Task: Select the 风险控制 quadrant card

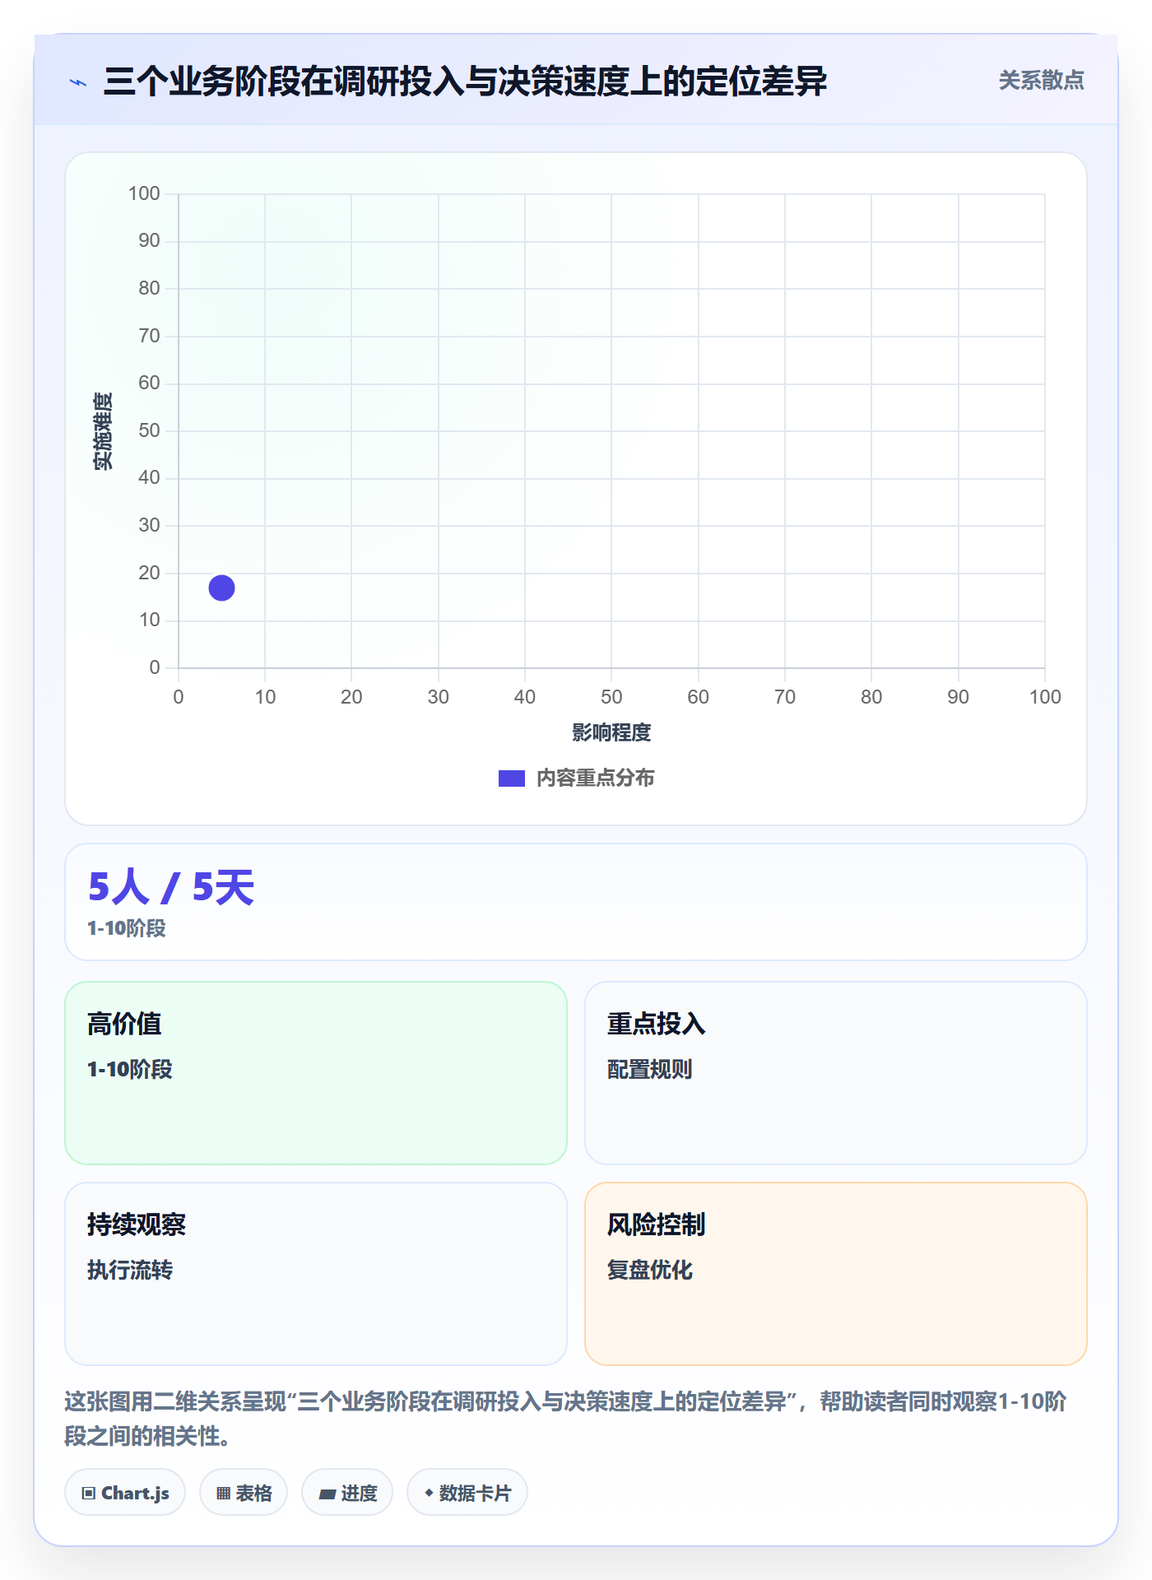Action: pos(836,1274)
